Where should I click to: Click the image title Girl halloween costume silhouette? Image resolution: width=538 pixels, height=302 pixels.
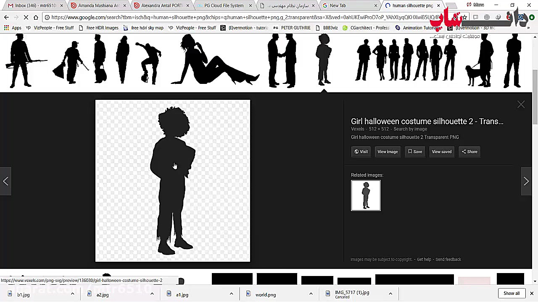427,121
